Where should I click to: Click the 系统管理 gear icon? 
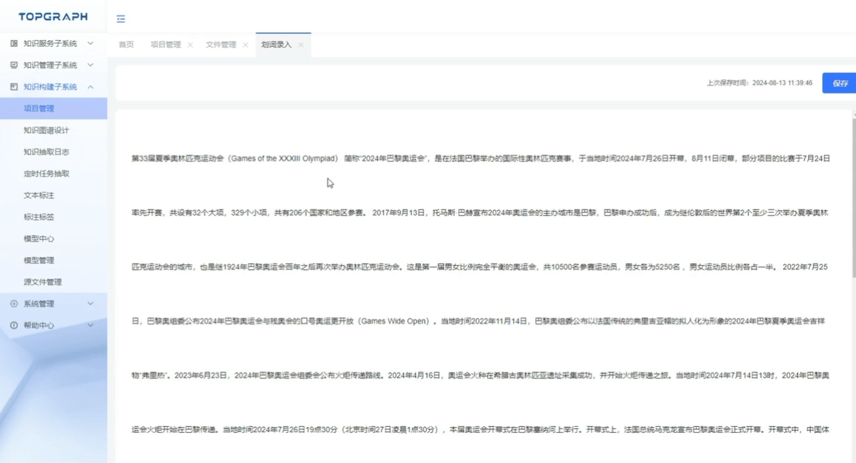14,304
